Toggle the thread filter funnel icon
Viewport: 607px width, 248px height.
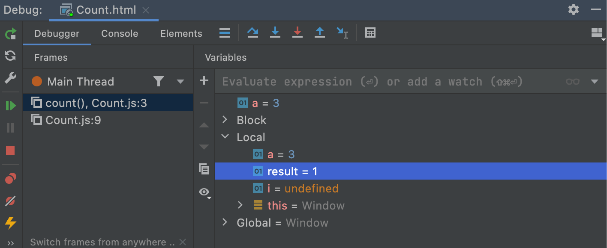click(159, 81)
